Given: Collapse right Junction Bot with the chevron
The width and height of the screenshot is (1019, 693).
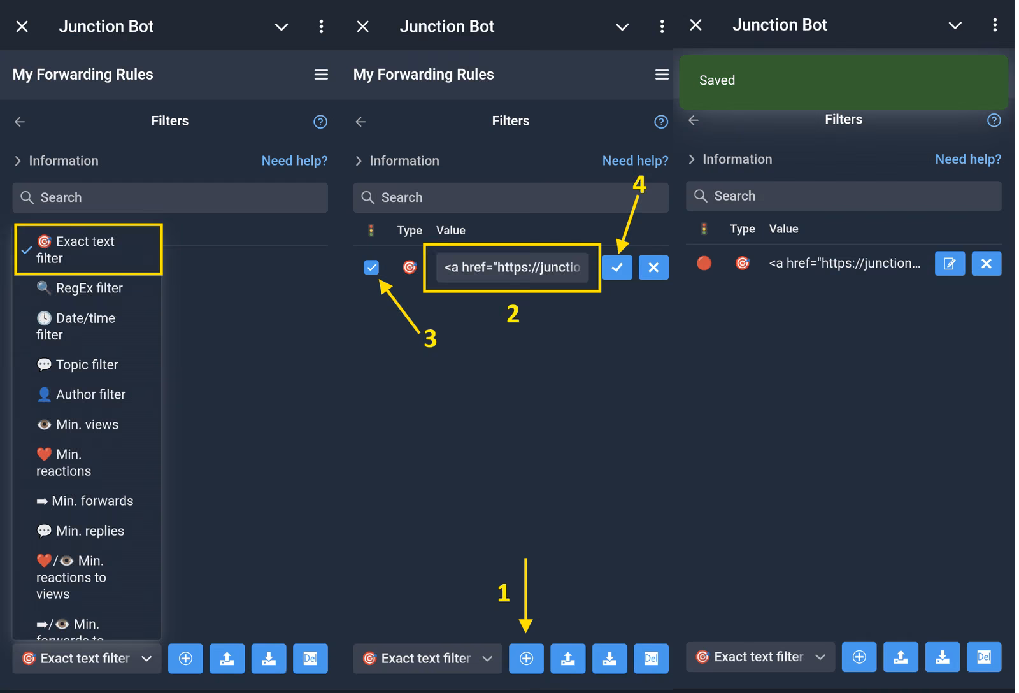Looking at the screenshot, I should (x=955, y=25).
